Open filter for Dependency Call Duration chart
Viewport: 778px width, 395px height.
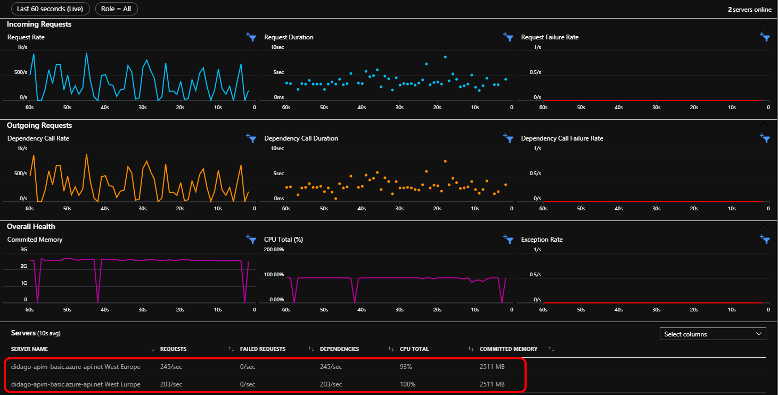[508, 138]
